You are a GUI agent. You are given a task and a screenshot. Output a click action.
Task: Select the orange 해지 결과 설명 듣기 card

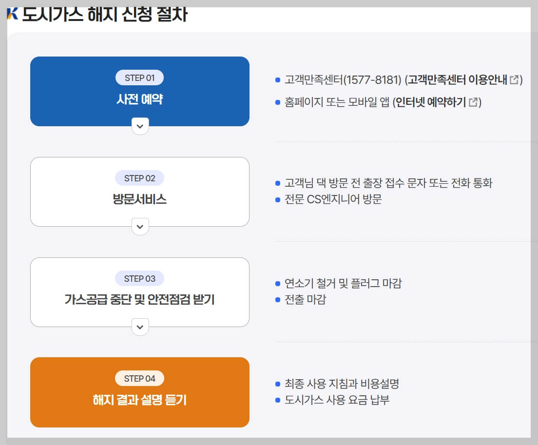tap(140, 392)
